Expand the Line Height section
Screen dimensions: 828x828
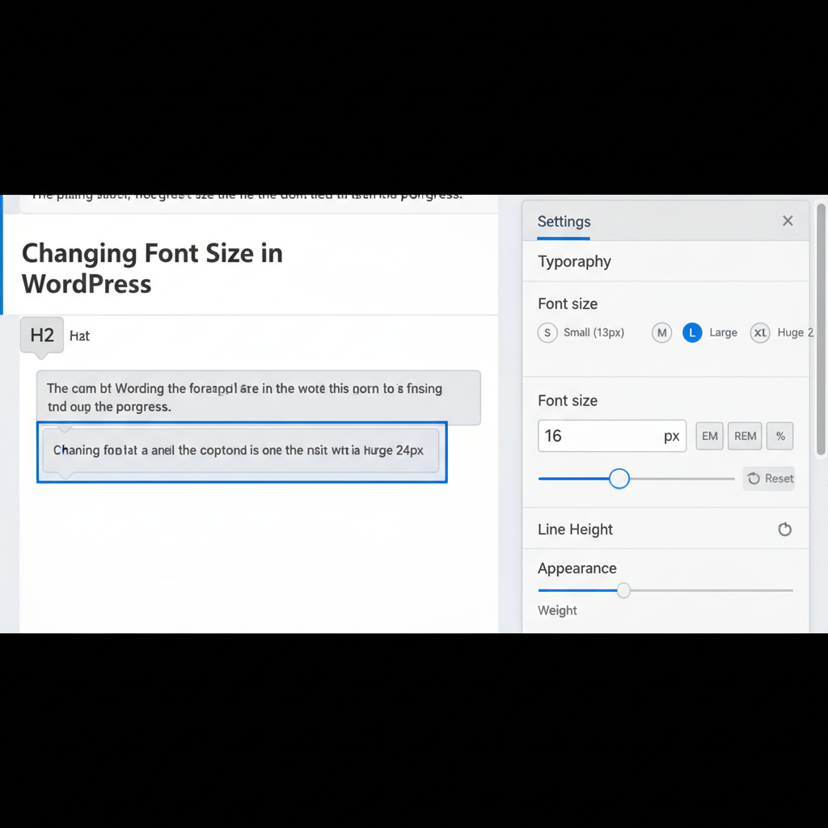pos(575,529)
